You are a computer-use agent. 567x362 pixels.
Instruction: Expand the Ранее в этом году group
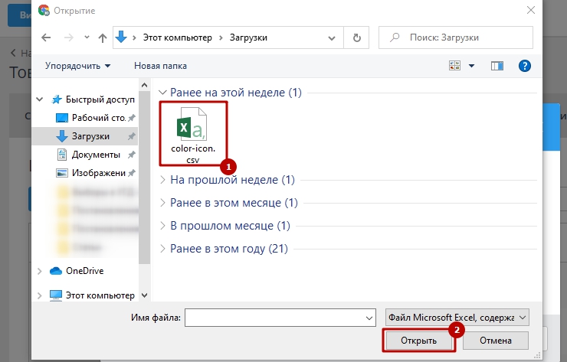pos(162,249)
